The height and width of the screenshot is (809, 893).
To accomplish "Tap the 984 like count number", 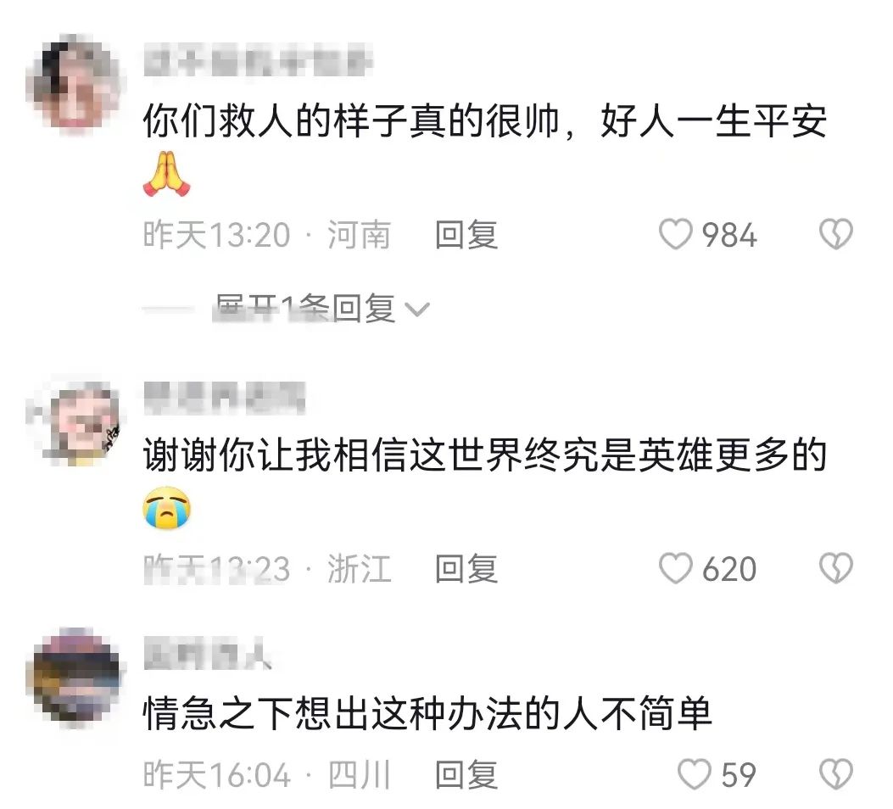I will click(729, 235).
